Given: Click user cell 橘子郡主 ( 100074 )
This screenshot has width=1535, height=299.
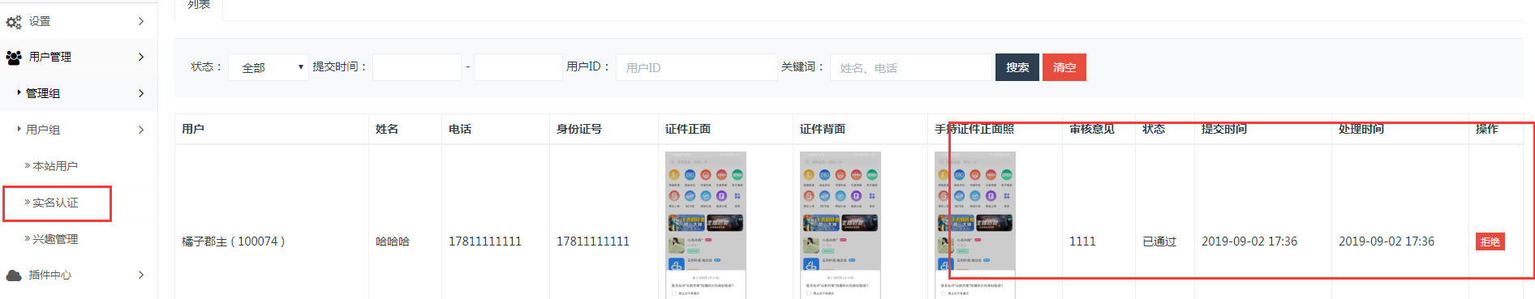Looking at the screenshot, I should (233, 241).
